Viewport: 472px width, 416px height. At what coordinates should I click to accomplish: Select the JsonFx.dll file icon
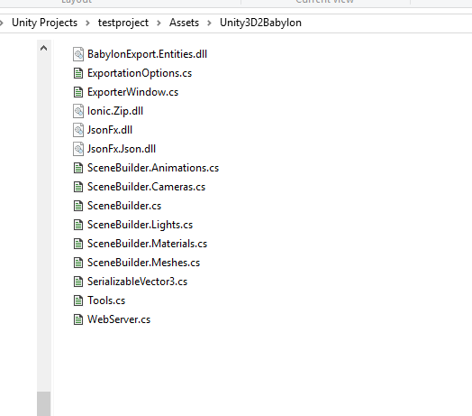tap(78, 130)
